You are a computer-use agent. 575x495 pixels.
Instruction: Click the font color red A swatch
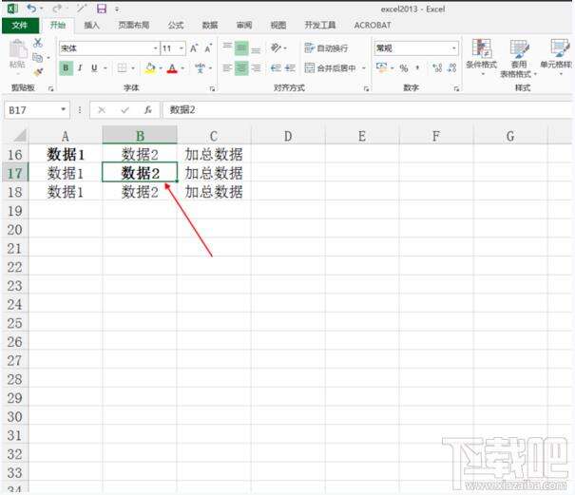(172, 68)
